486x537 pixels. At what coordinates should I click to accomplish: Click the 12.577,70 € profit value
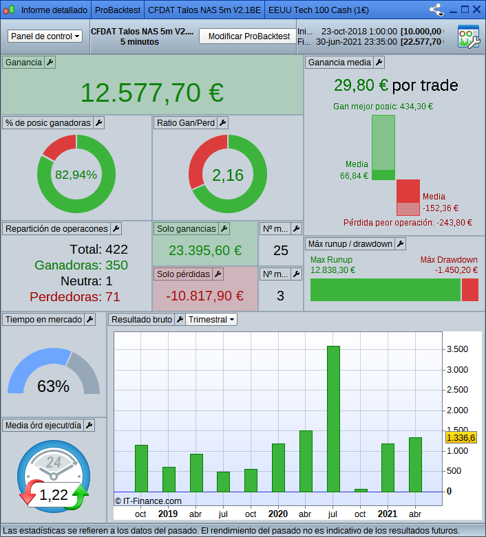(152, 93)
